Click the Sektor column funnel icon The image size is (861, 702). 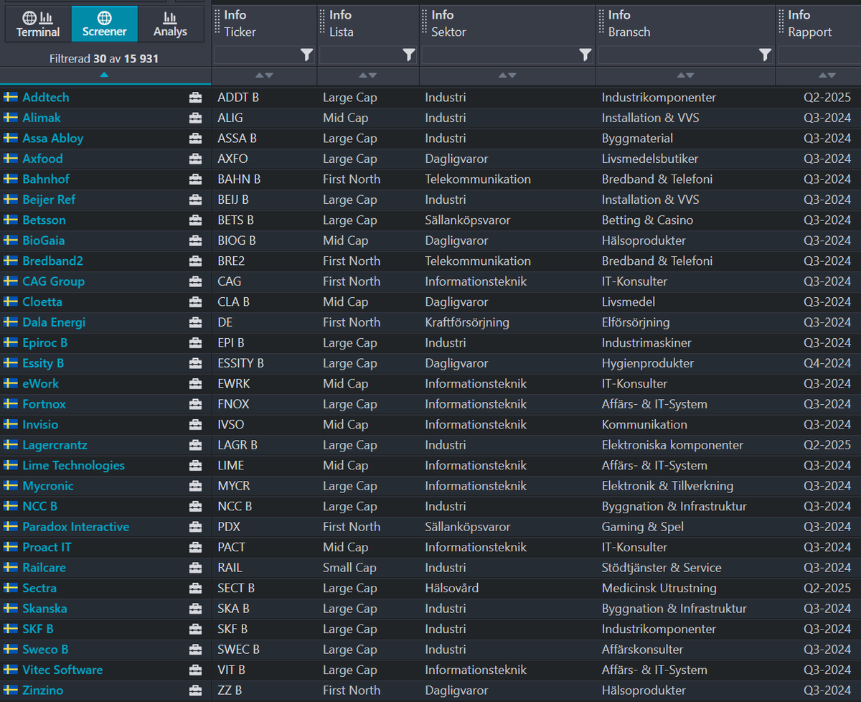tap(585, 55)
